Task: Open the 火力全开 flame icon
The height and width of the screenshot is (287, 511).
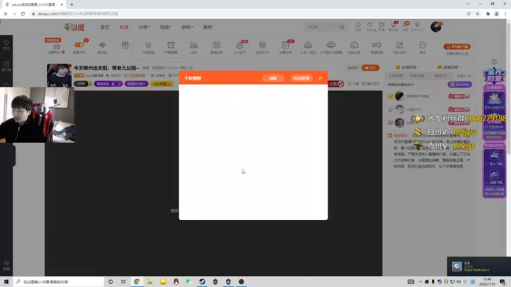Action: pyautogui.click(x=240, y=47)
